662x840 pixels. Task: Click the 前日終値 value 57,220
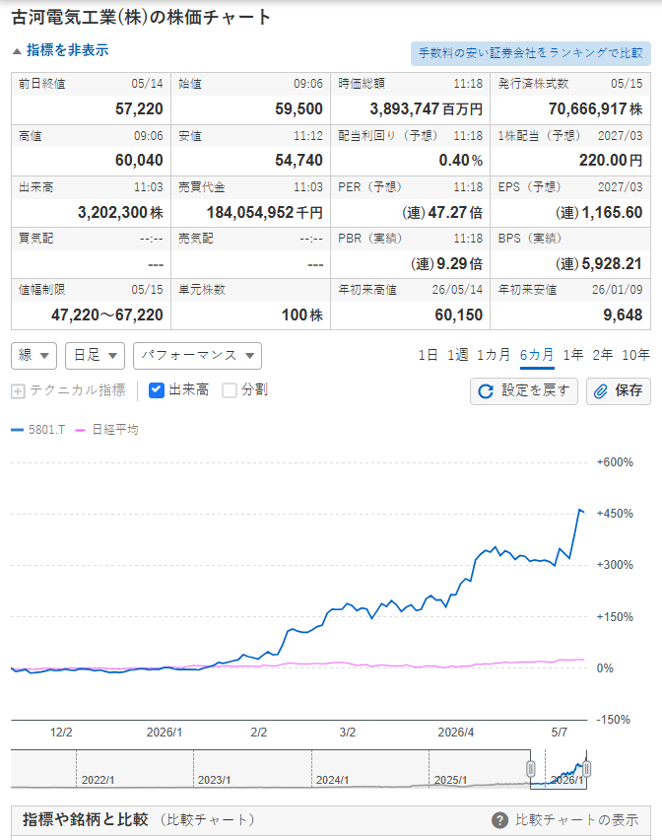point(139,108)
